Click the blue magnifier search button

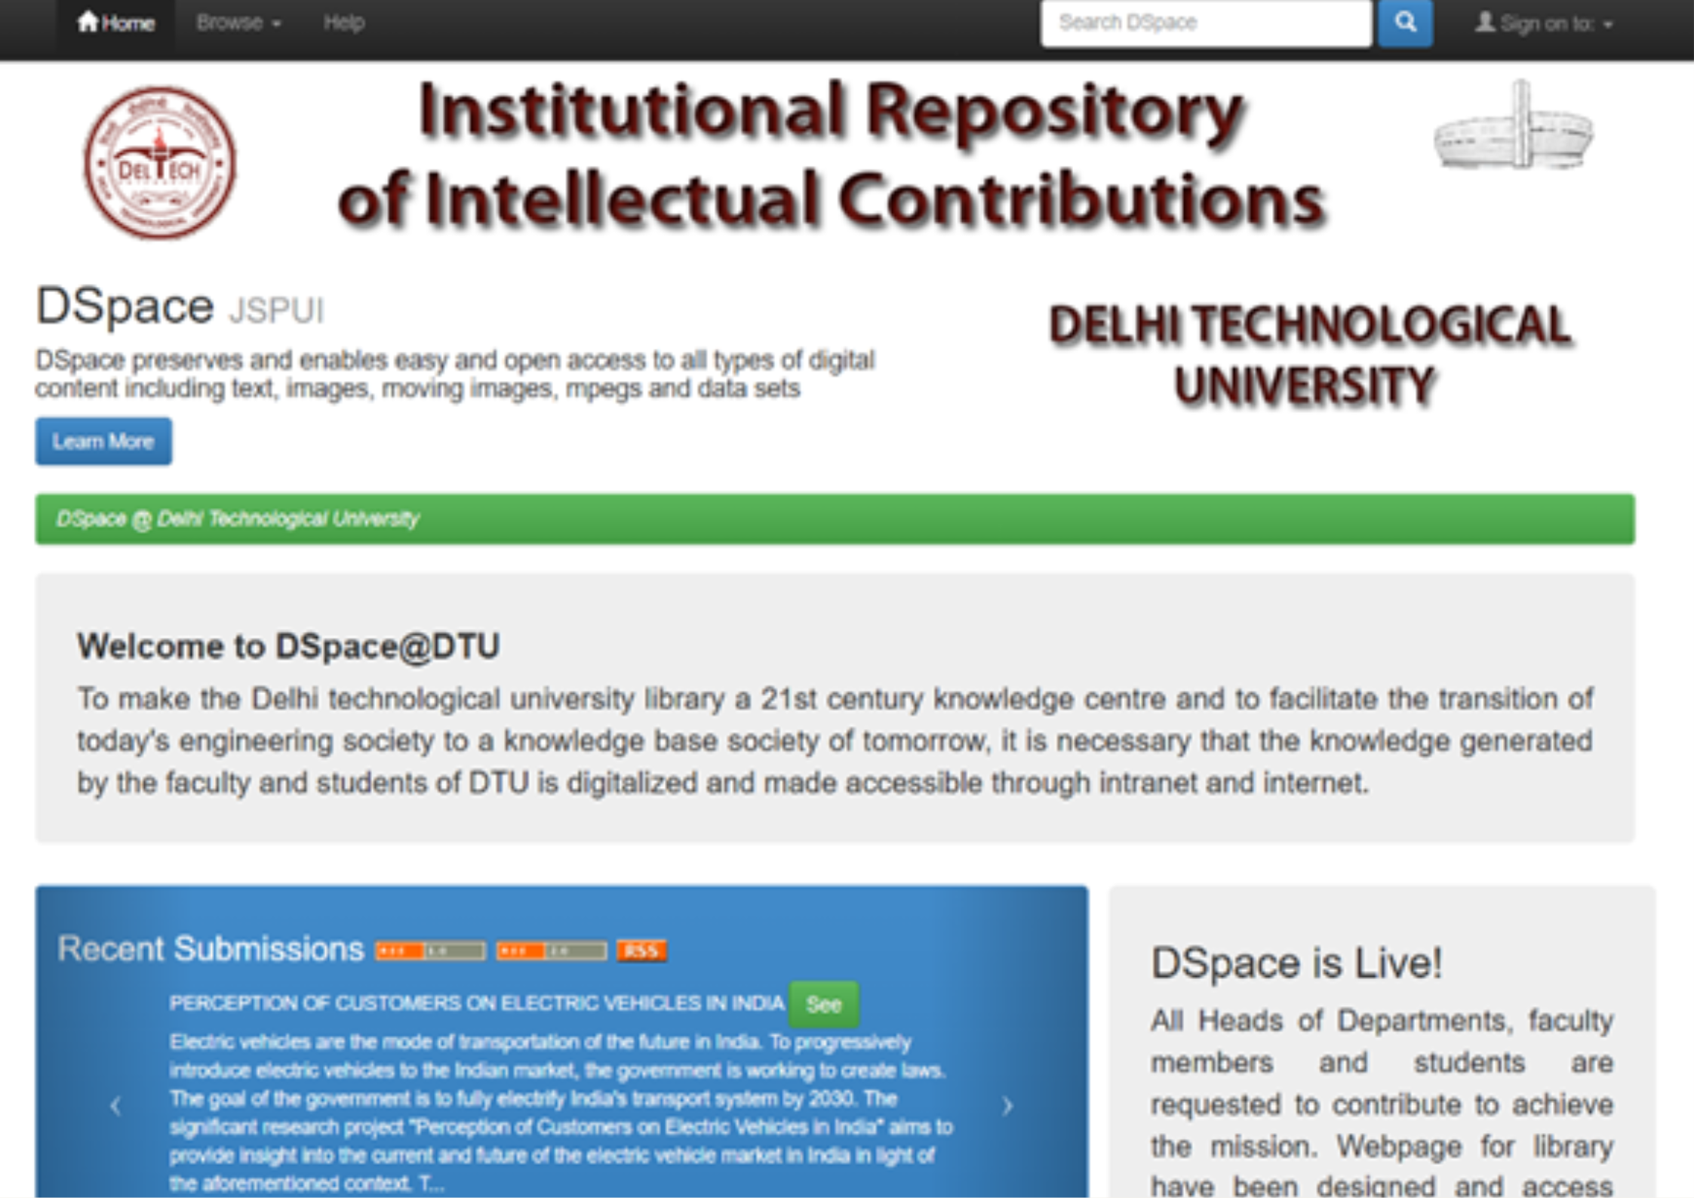coord(1405,23)
